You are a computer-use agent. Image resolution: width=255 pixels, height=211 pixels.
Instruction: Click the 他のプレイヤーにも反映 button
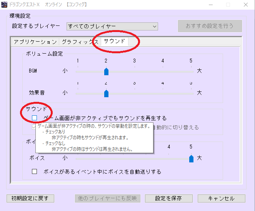tap(107, 198)
